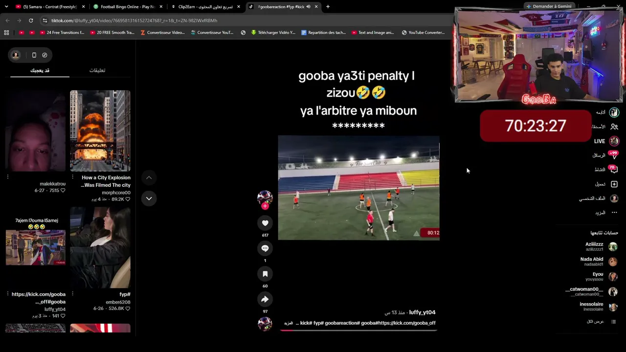
Task: Open the site information icon before the URL
Action: 45,21
